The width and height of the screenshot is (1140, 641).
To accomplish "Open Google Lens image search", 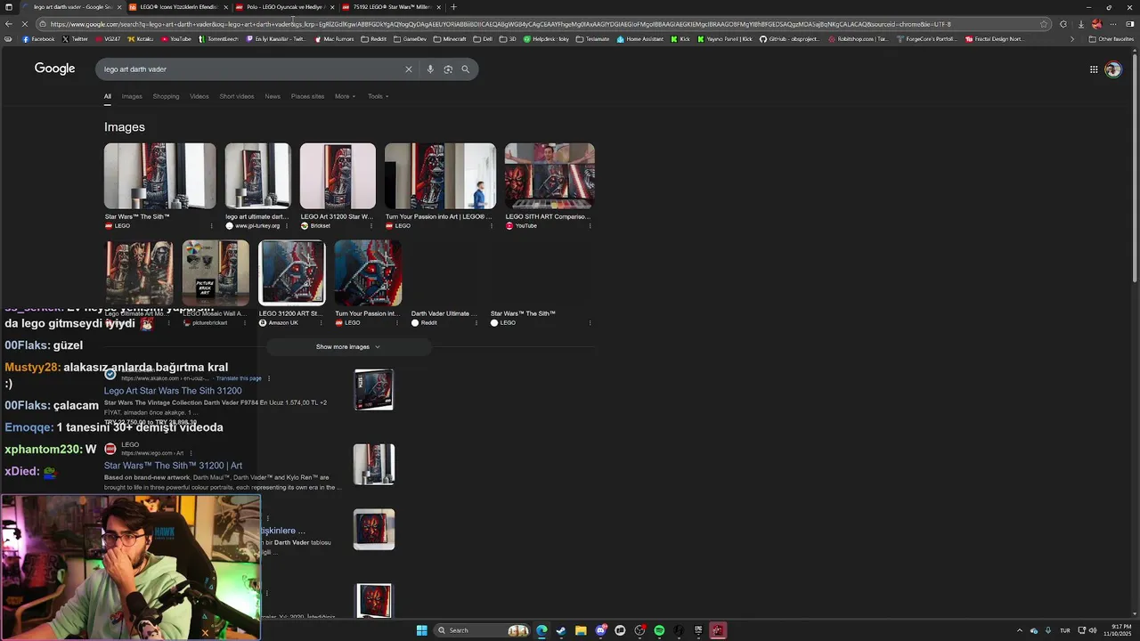I will (448, 69).
